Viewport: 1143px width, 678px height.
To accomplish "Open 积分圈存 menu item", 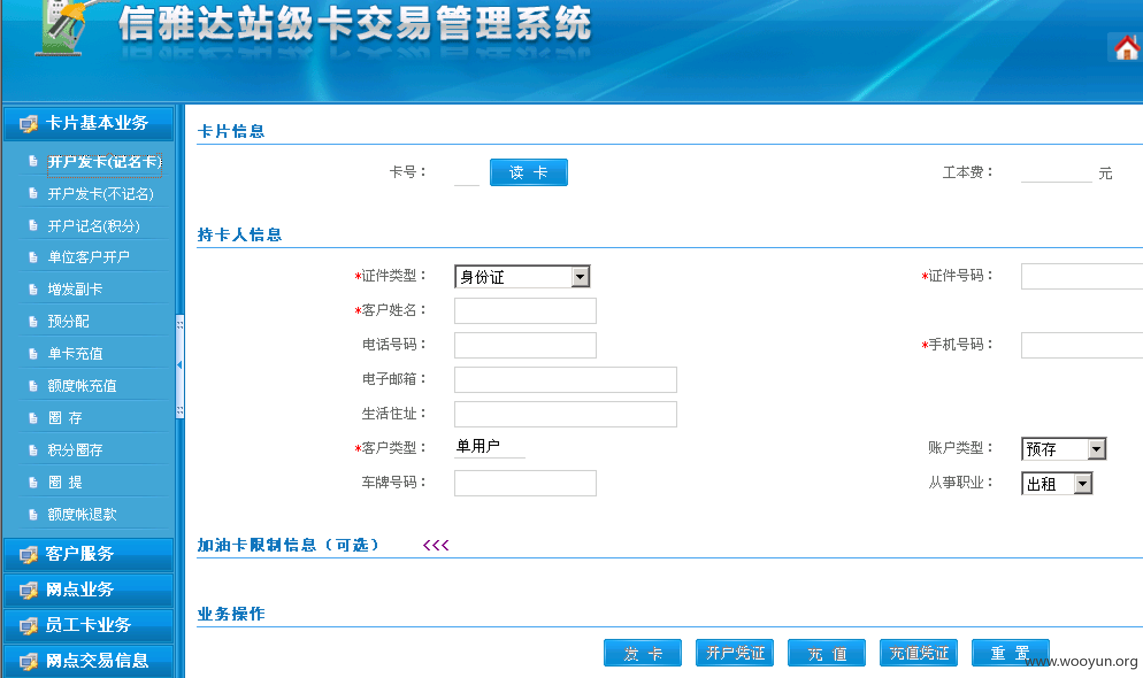I will pyautogui.click(x=75, y=450).
